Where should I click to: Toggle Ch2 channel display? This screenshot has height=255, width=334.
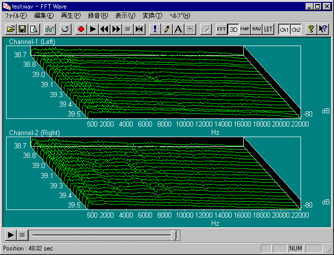[x=295, y=29]
